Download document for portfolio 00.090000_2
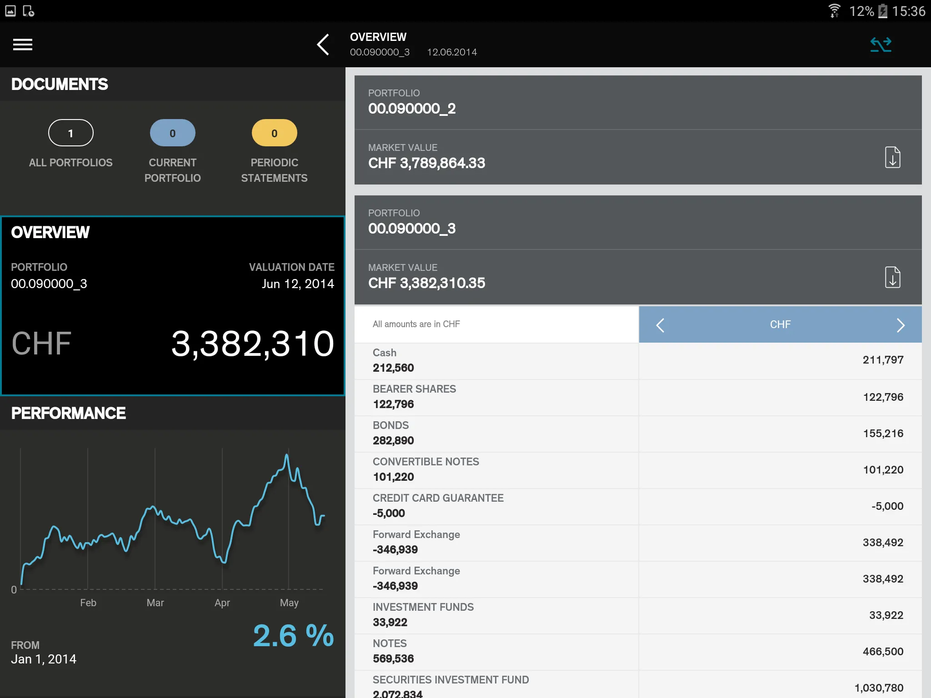 (x=892, y=157)
